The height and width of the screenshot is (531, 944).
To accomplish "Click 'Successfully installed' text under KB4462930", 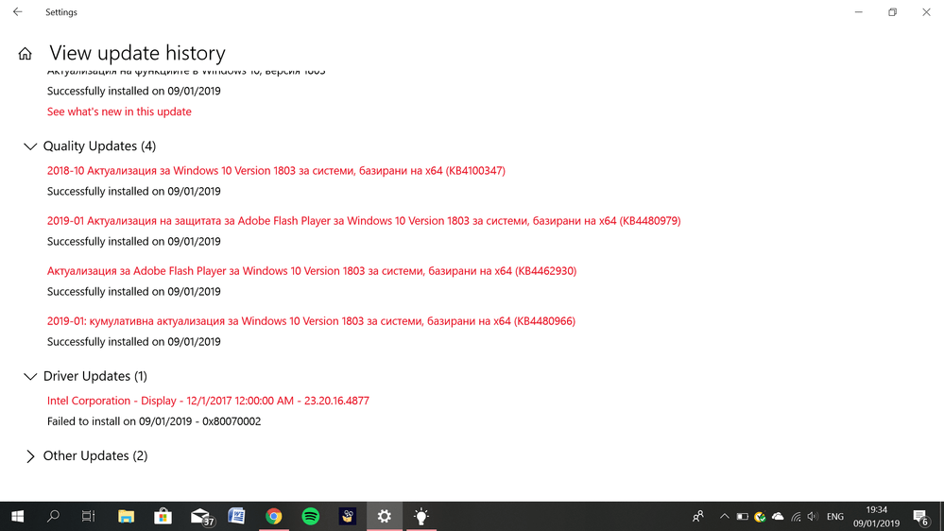I will [x=133, y=291].
